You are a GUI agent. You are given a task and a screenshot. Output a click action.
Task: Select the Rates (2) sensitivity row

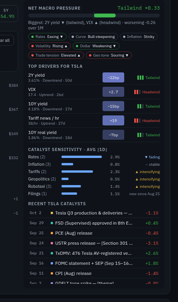coord(94,157)
